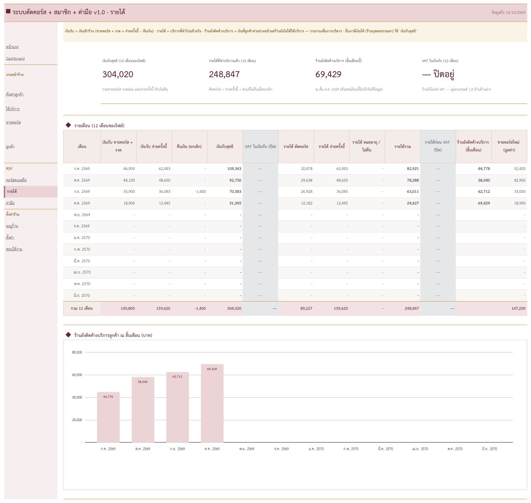Click the เดือน column header

(x=82, y=147)
